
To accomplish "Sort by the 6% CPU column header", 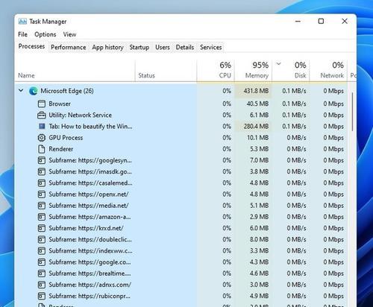I will pyautogui.click(x=216, y=71).
